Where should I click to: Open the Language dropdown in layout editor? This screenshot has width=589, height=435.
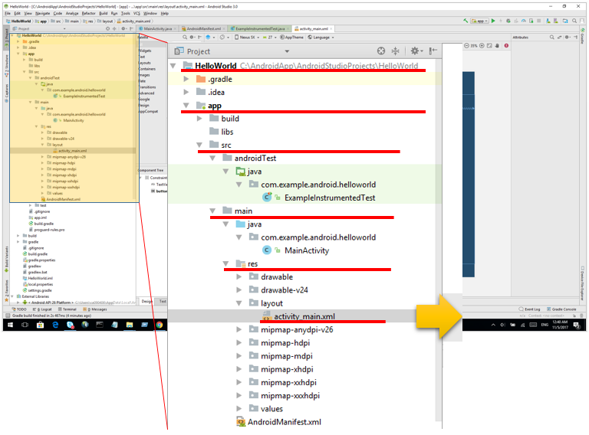point(321,37)
